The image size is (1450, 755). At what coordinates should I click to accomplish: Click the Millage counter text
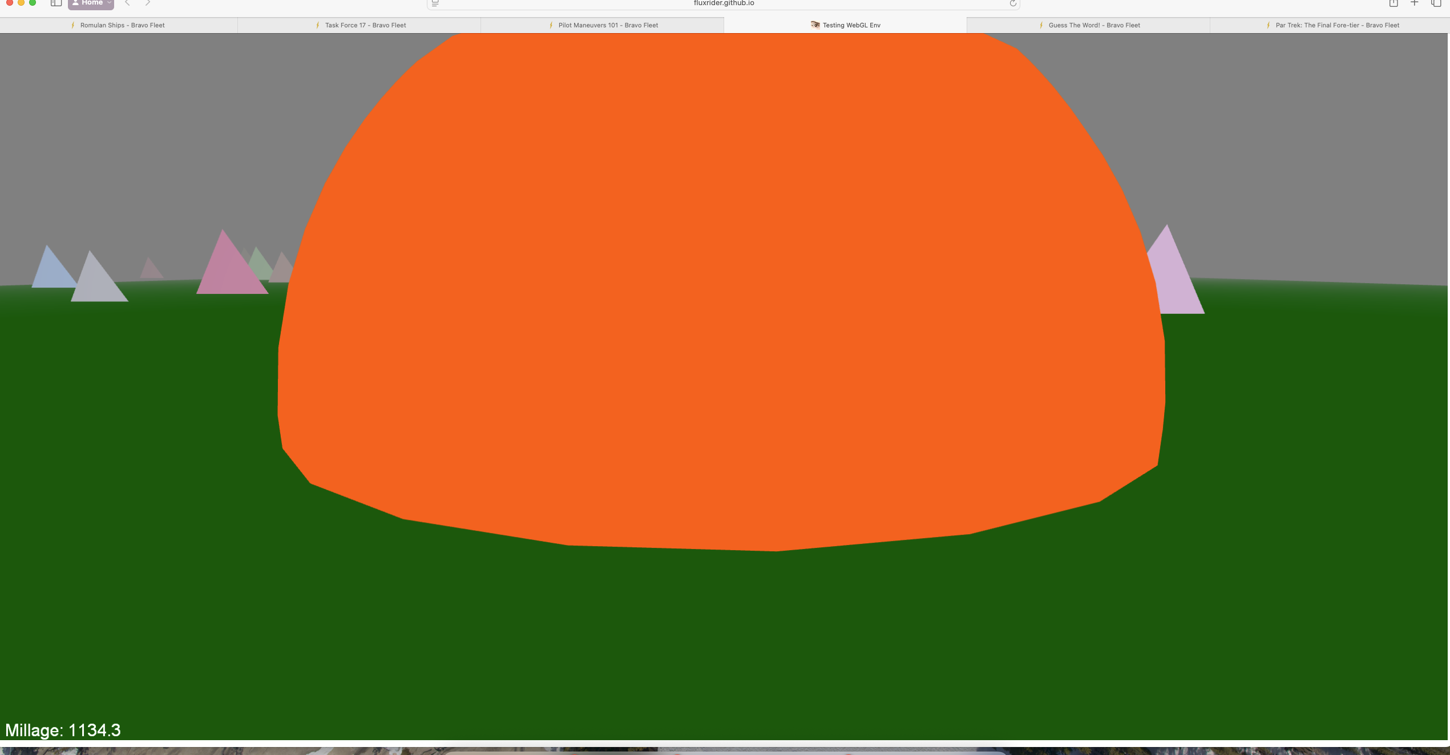point(63,730)
